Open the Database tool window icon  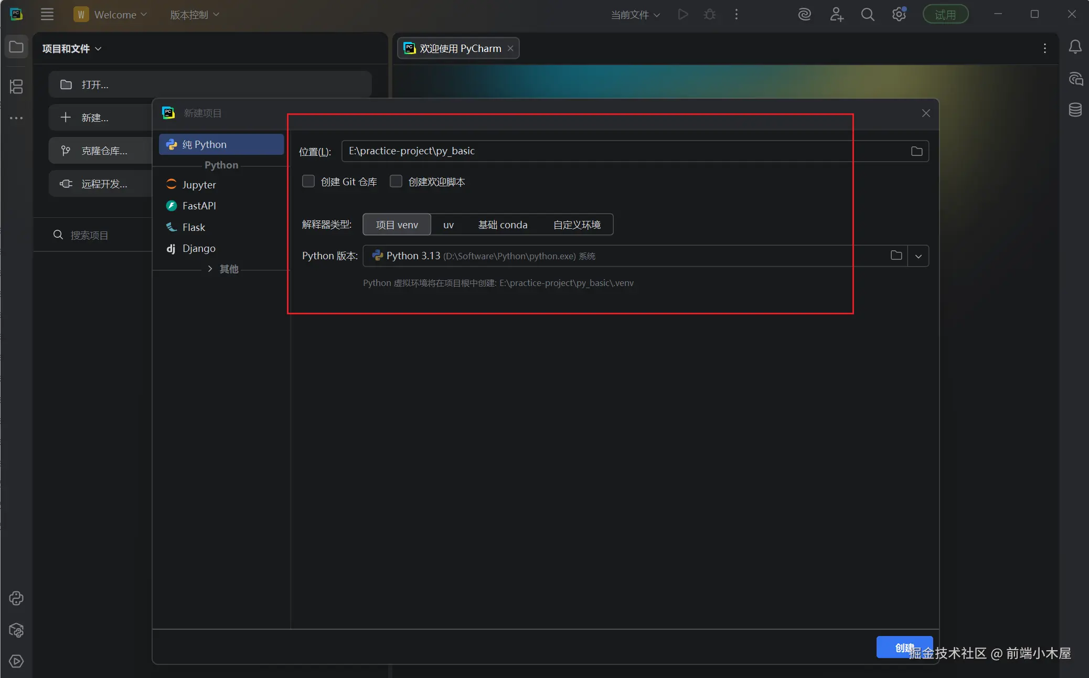(1075, 110)
